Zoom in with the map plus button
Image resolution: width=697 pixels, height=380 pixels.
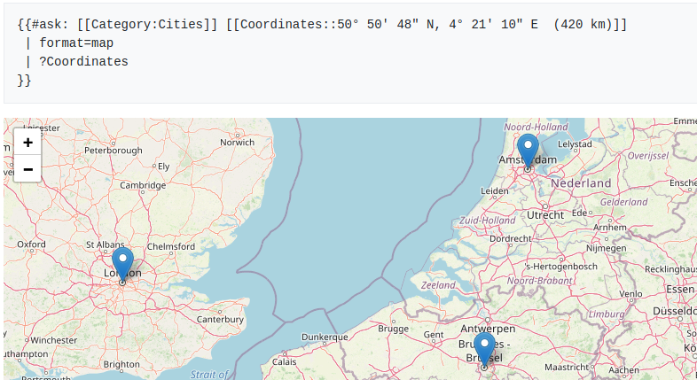[x=27, y=143]
